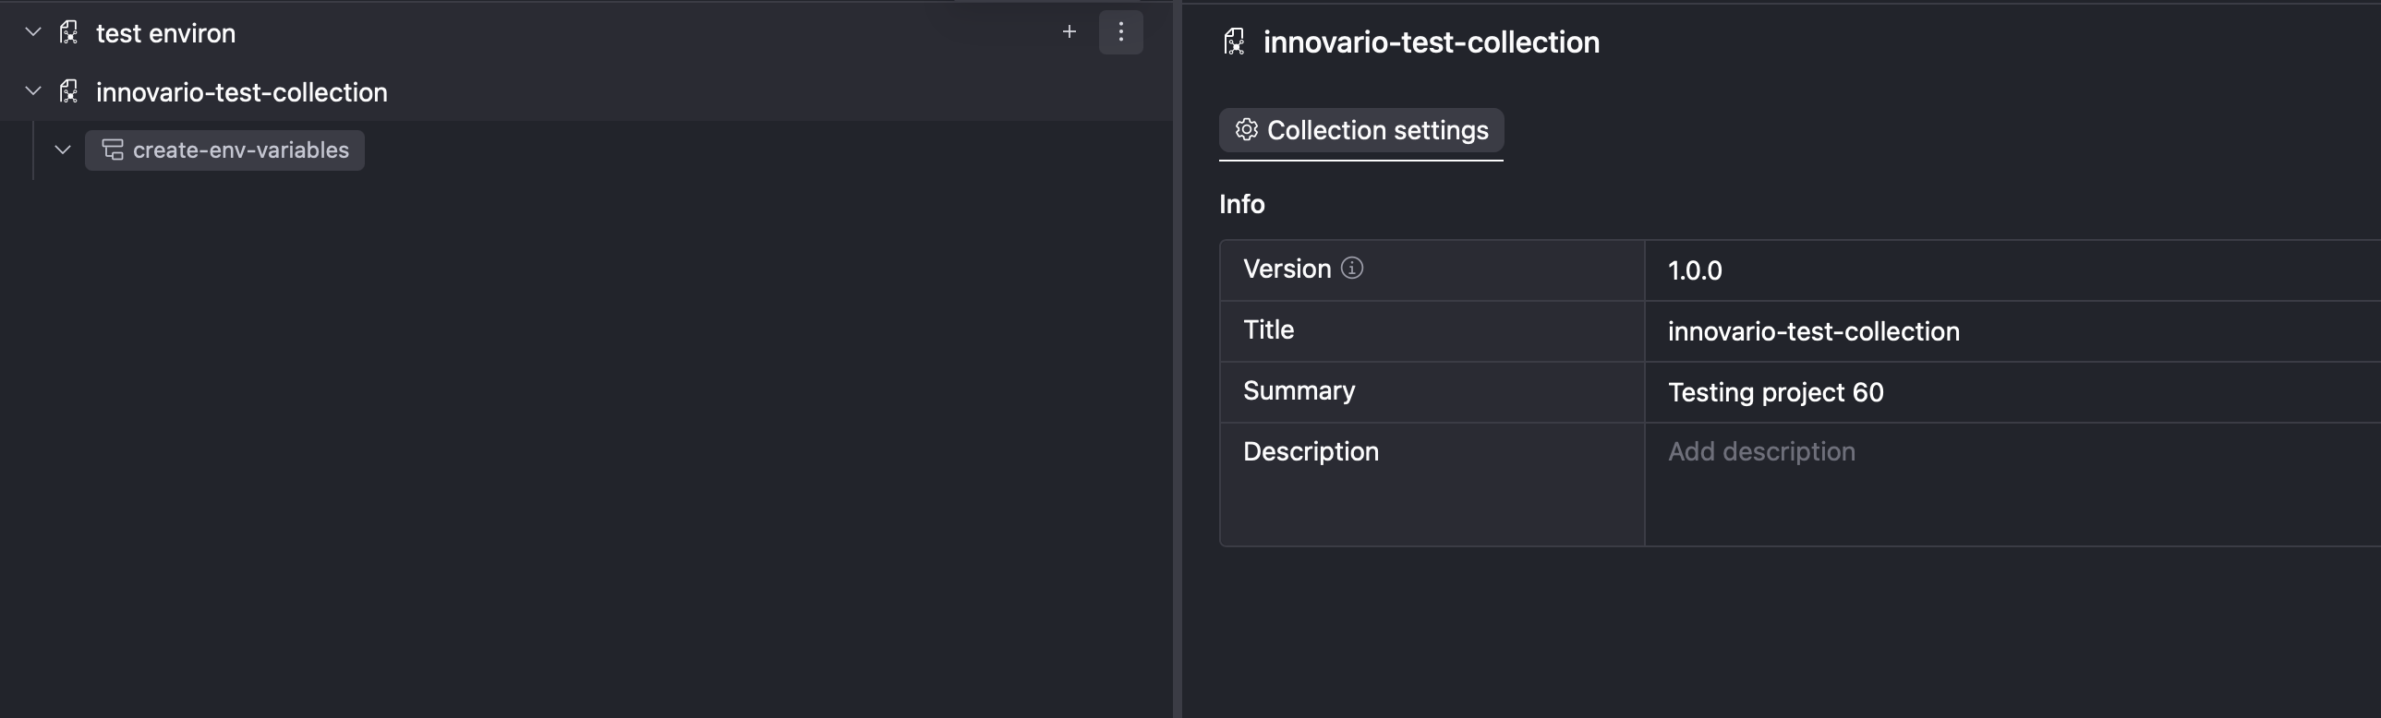
Task: Select innovario-test-collection in the sidebar tree
Action: click(241, 92)
